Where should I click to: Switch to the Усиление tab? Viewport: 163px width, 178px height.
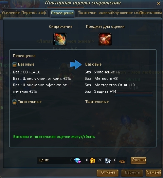[x=11, y=13]
